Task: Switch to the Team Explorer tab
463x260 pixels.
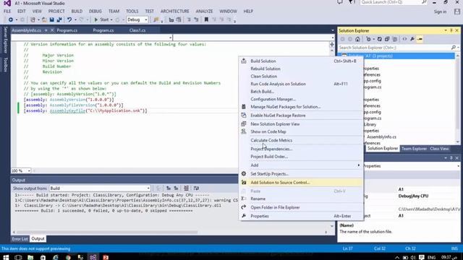Action: [x=414, y=149]
